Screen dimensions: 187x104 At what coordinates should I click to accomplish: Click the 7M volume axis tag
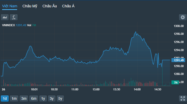point(175,83)
